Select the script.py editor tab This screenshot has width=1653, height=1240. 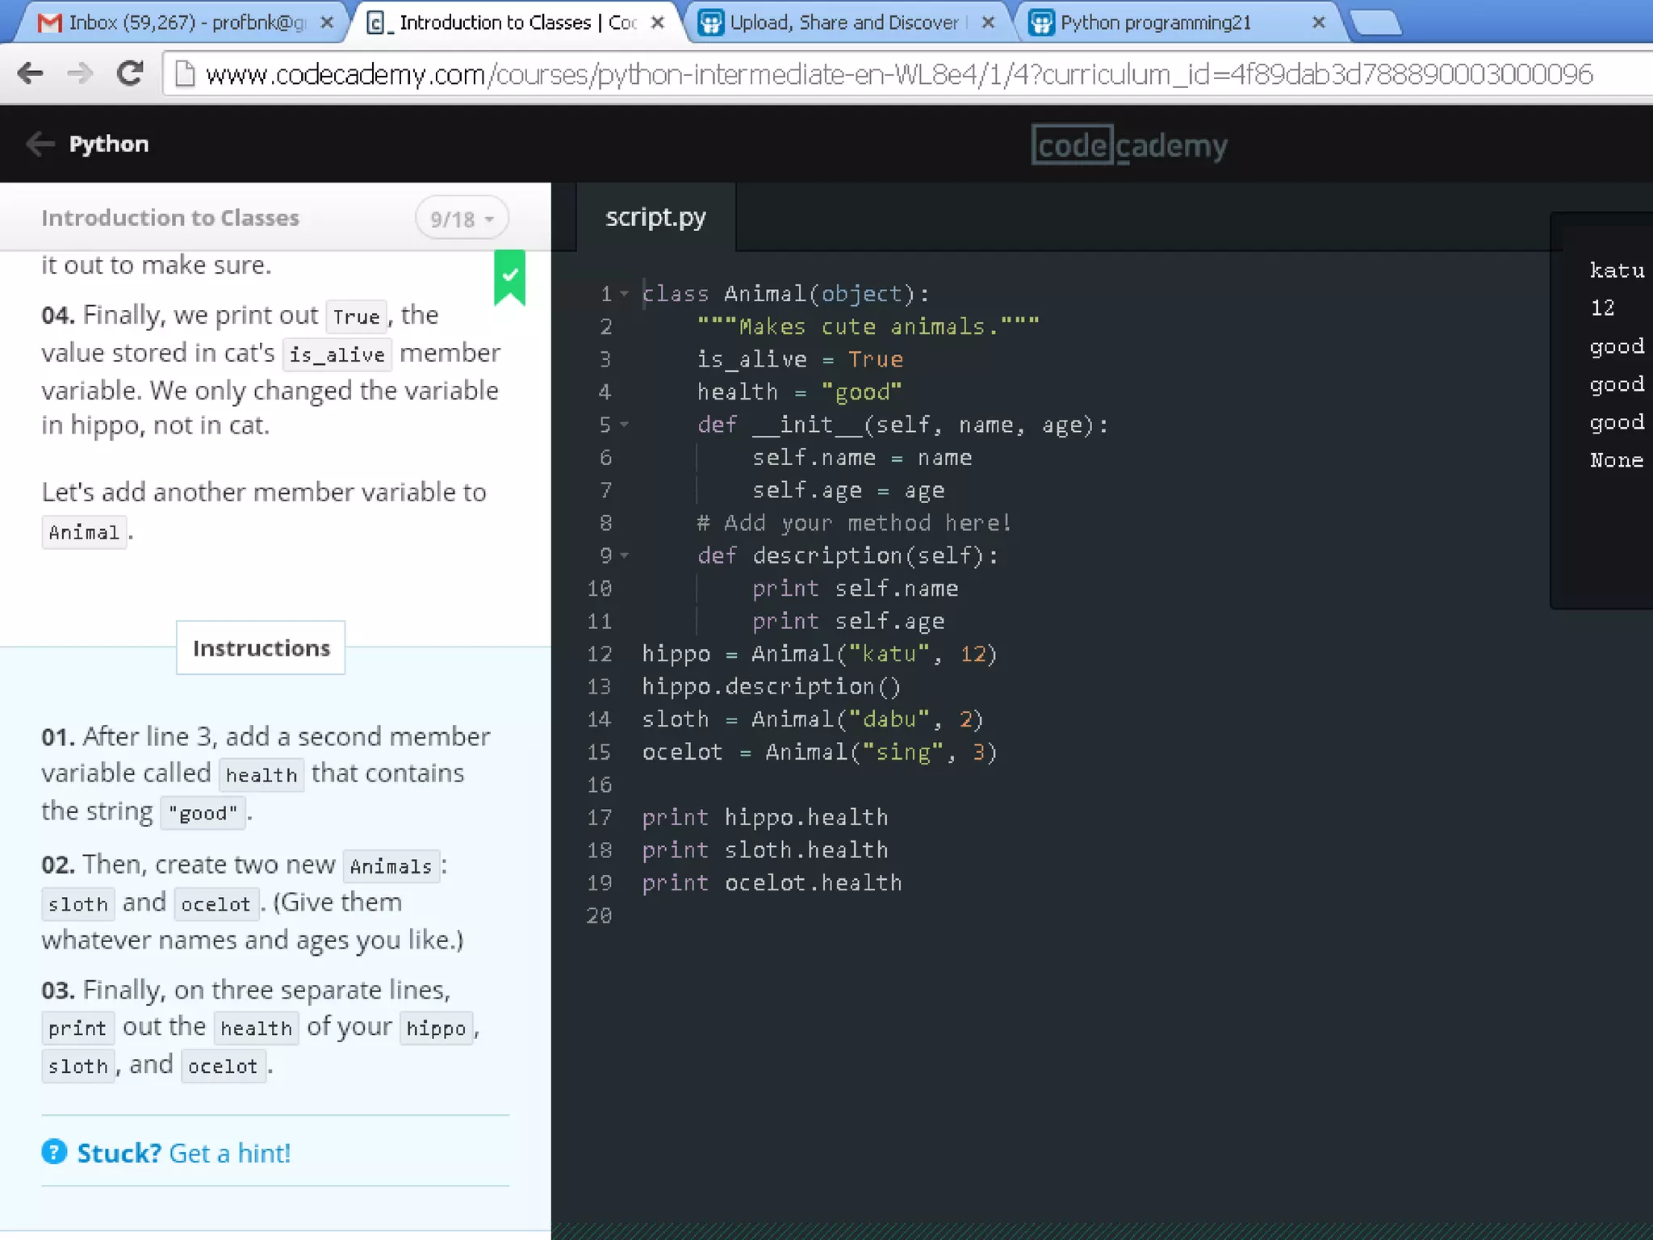click(655, 217)
